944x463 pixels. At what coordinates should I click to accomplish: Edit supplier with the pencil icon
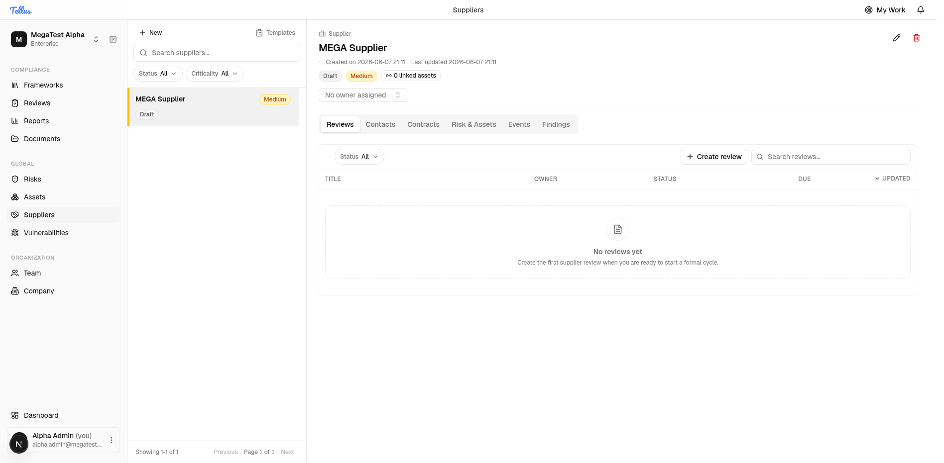point(897,38)
